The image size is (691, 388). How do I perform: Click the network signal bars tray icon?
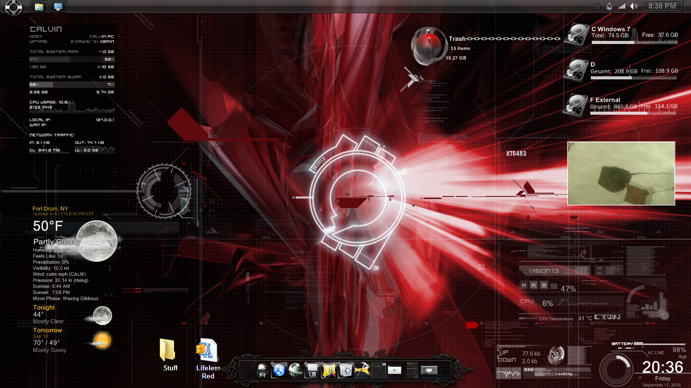tap(622, 6)
